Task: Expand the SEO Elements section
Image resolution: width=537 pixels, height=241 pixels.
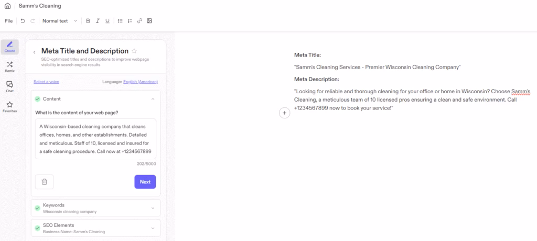Action: point(153,228)
